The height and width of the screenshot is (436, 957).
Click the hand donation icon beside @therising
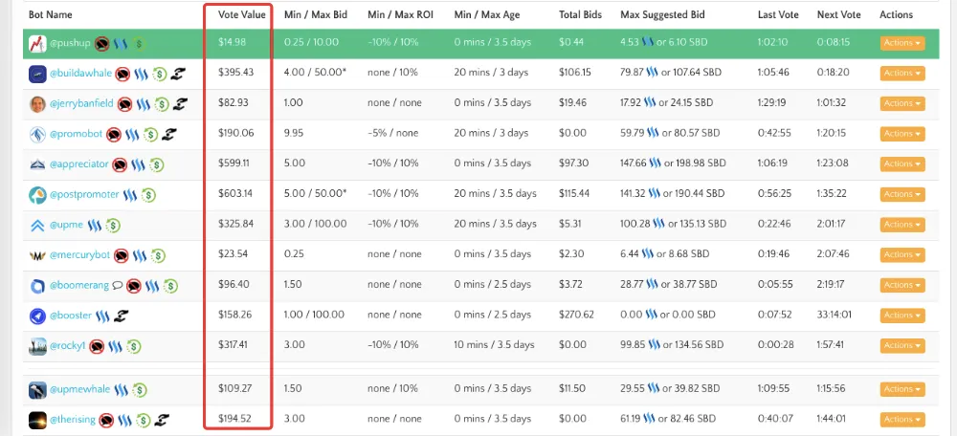[162, 420]
